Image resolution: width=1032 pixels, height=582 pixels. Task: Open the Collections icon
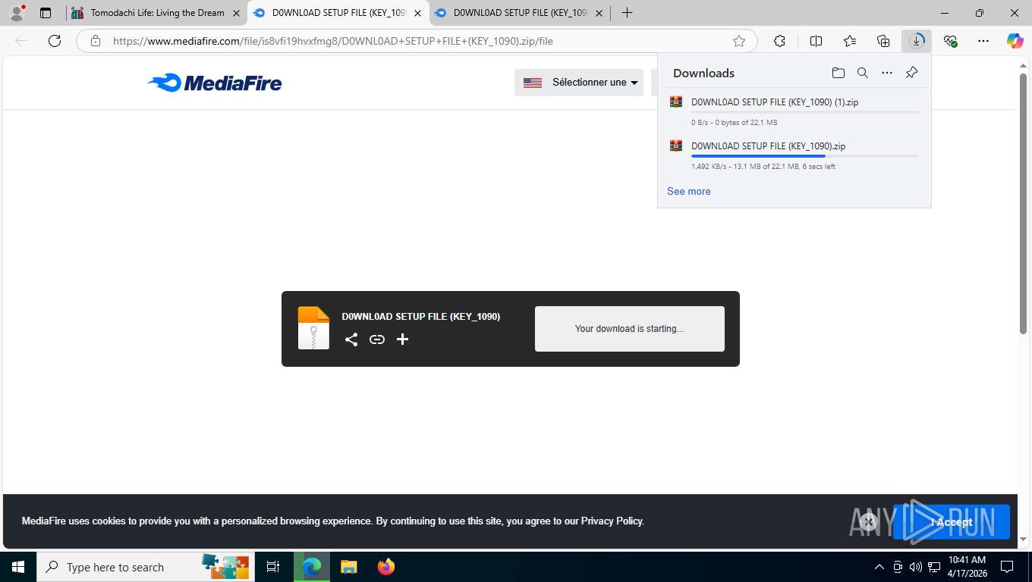point(883,41)
